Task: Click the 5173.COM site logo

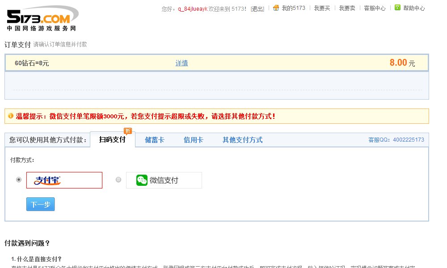Action: (42, 19)
